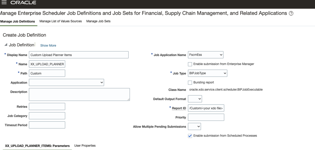Image resolution: width=315 pixels, height=150 pixels.
Task: Open the Default Output Format dropdown
Action: [195, 99]
